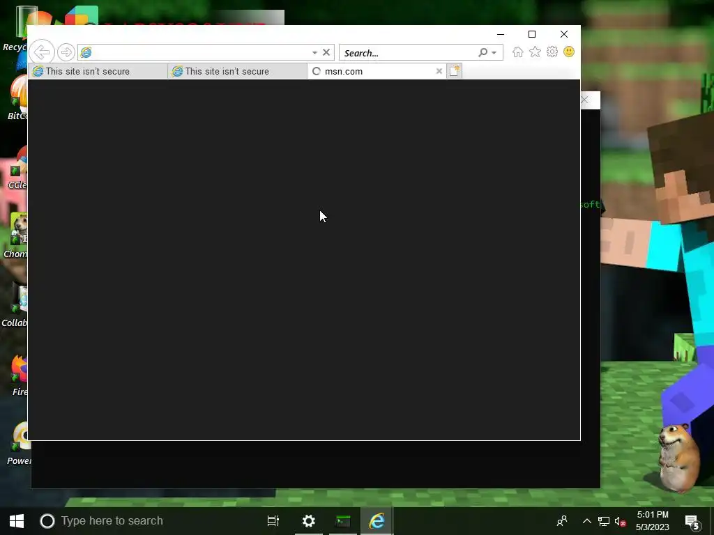Maximize the Internet Explorer window
Screen dimensions: 714x535
click(x=532, y=35)
